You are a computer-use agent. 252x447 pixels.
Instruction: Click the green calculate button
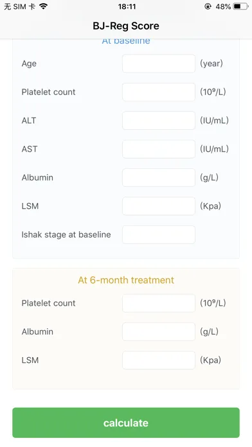click(126, 423)
